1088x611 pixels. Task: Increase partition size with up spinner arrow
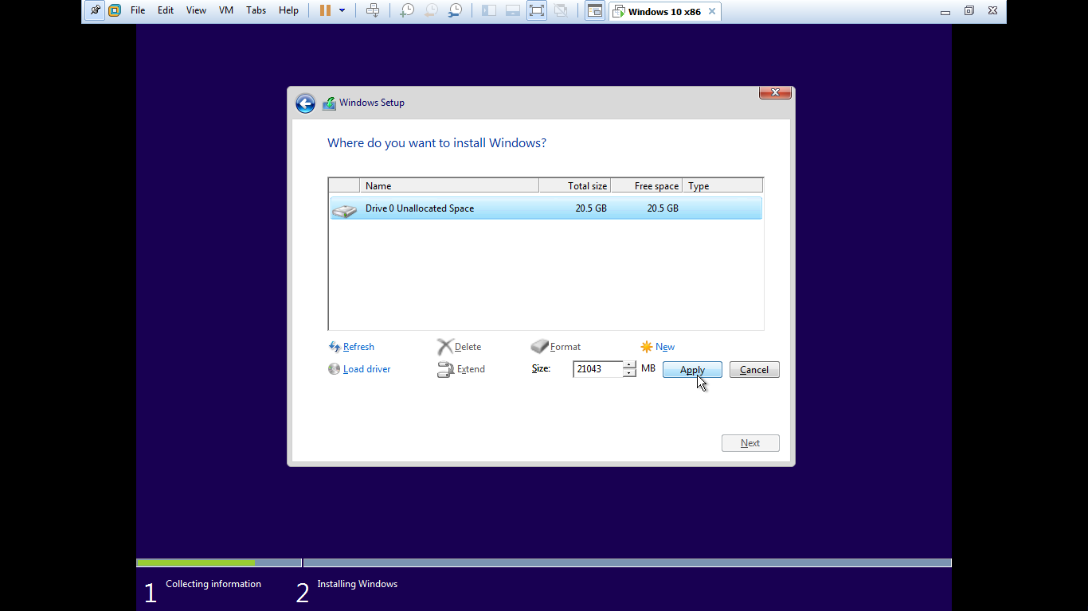coord(629,365)
